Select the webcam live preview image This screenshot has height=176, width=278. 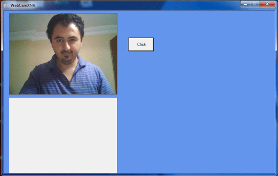pos(63,54)
